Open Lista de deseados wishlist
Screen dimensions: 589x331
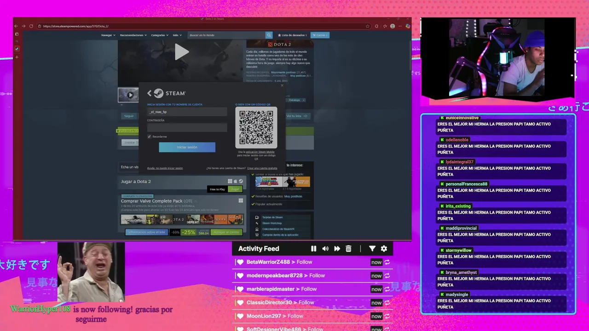(292, 35)
